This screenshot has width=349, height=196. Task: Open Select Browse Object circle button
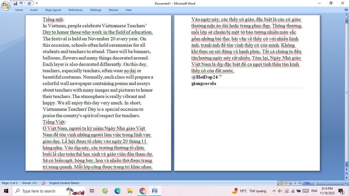[347, 173]
